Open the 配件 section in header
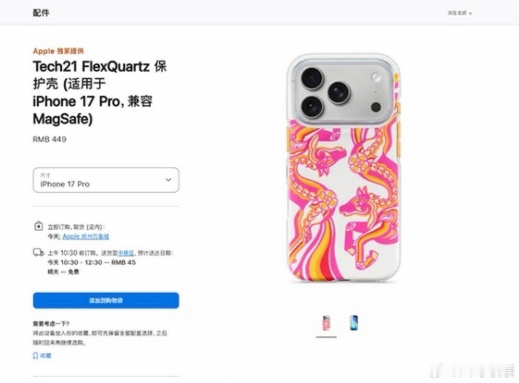The image size is (519, 383). (x=41, y=13)
